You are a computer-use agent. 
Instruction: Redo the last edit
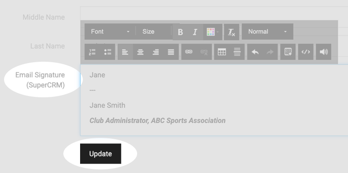[x=270, y=52]
